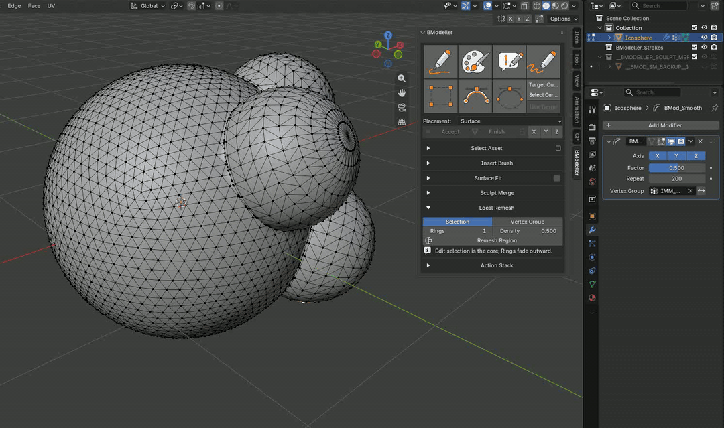Toggle Surface Fit checkbox

tap(557, 178)
